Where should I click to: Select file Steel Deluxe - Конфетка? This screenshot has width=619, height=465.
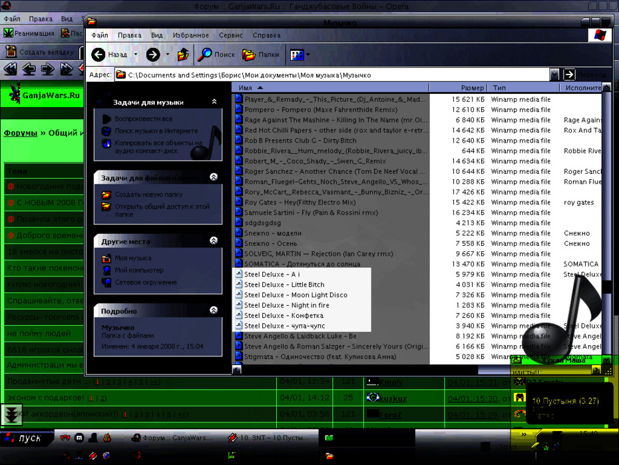(x=284, y=315)
